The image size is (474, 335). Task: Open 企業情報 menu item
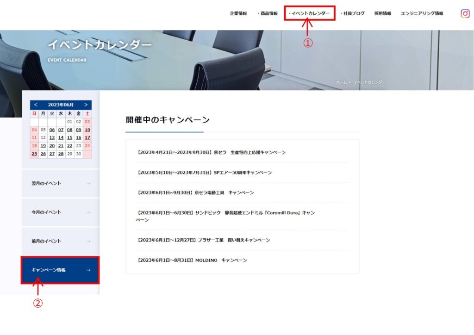point(238,13)
